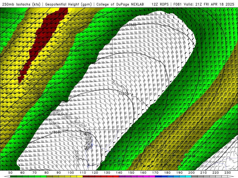Click the 'Geopotential Height (gpm)' title text
Screen dimensions: 238x178
click(x=68, y=4)
